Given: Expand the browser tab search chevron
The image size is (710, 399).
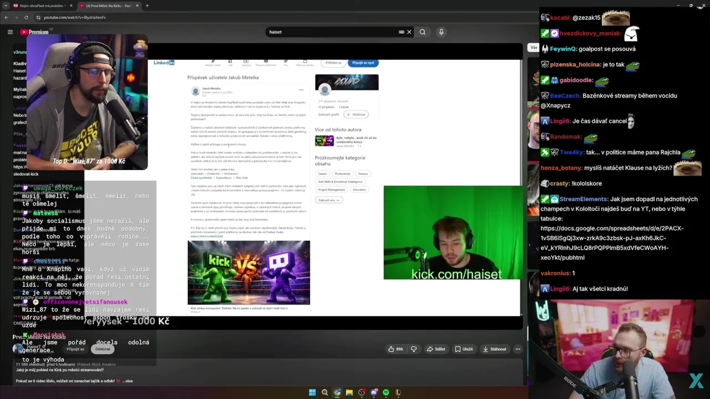Looking at the screenshot, I should (5, 6).
